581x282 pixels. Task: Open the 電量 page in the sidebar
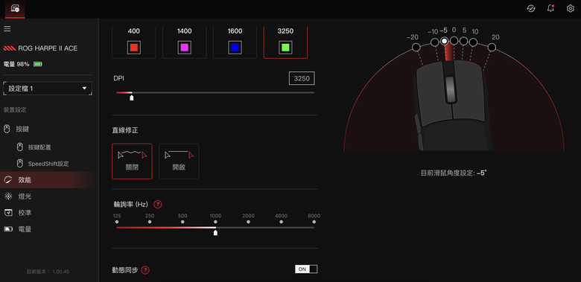point(25,229)
